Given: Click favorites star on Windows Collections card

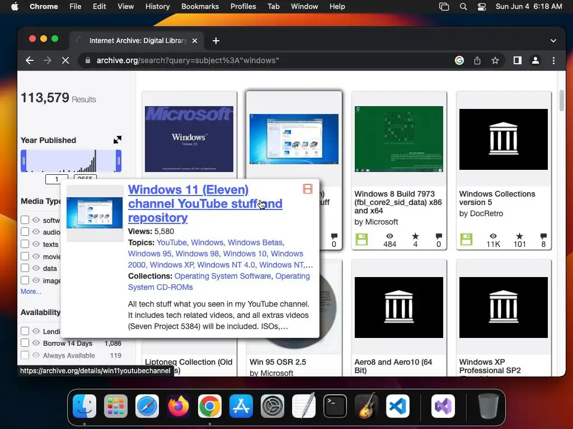Looking at the screenshot, I should point(519,236).
